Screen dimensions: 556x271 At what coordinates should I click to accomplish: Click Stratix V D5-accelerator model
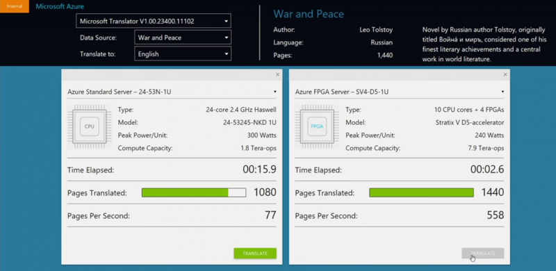[470, 122]
